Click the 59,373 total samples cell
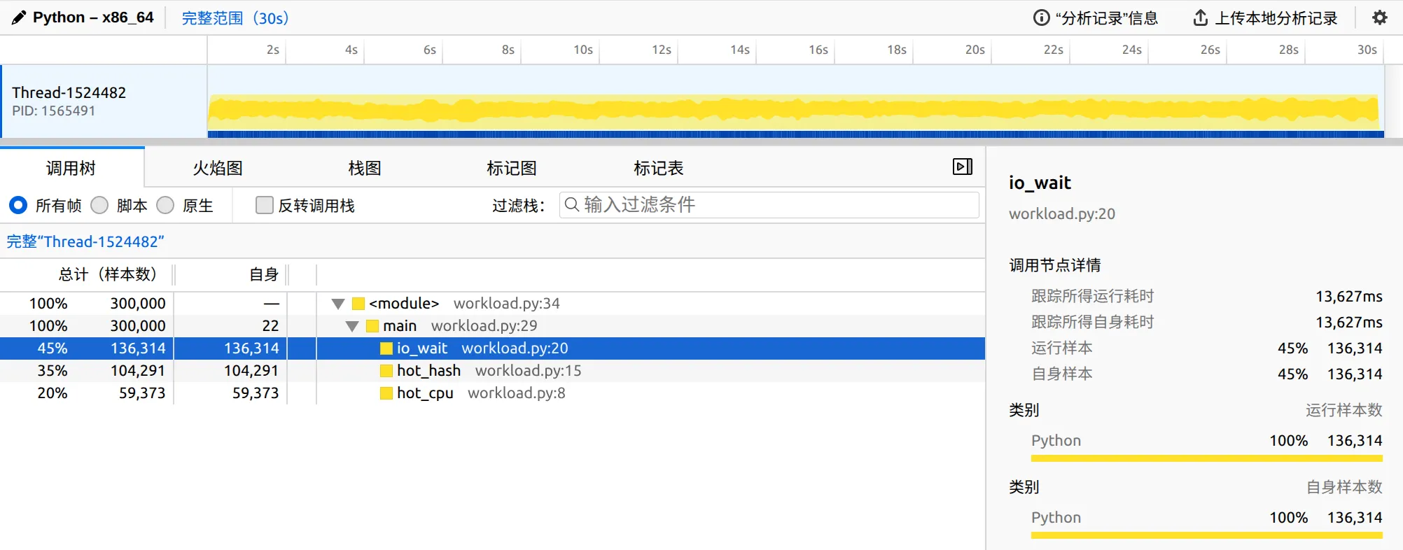This screenshot has width=1403, height=550. (x=142, y=393)
